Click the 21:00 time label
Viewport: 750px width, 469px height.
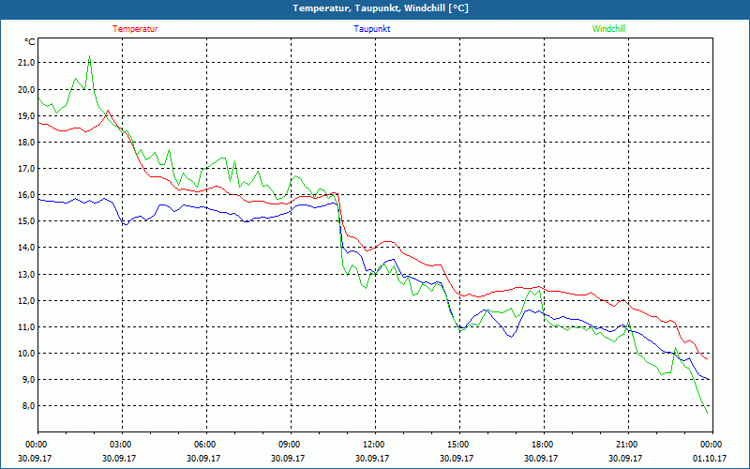(x=627, y=445)
